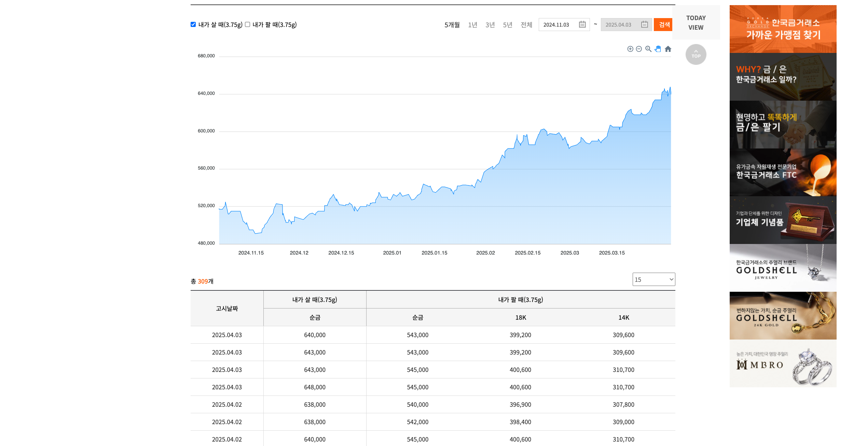Reset chart zoom with home icon
Screen dimensions: 867x446
[x=668, y=49]
